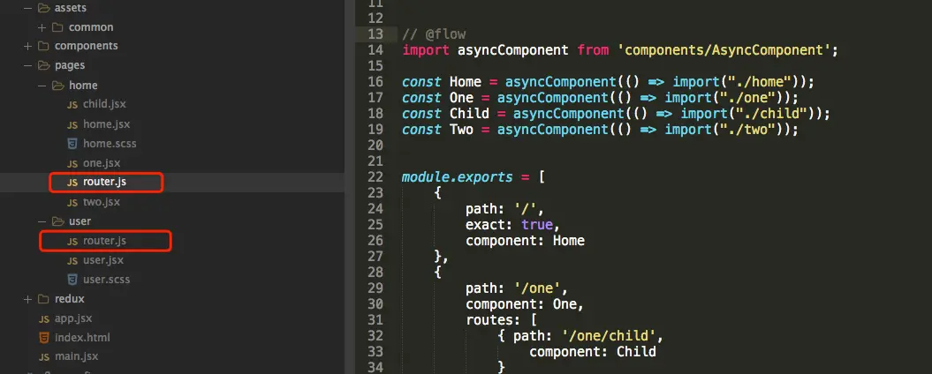Click 'routes: [' on line 31

coord(502,320)
